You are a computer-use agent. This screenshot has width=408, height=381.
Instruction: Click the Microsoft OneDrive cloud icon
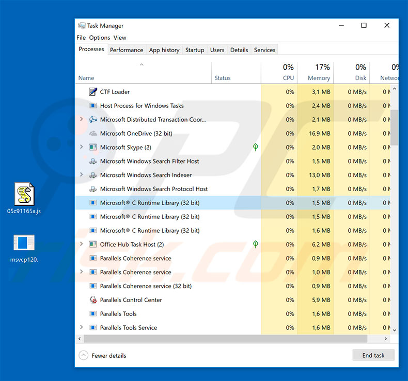point(93,133)
